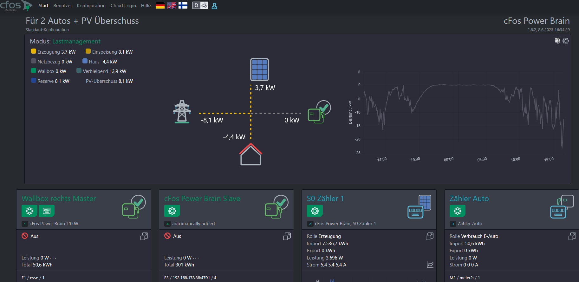Click the Verbleibend teal swatch
Screen dimensions: 579x282
[79, 71]
